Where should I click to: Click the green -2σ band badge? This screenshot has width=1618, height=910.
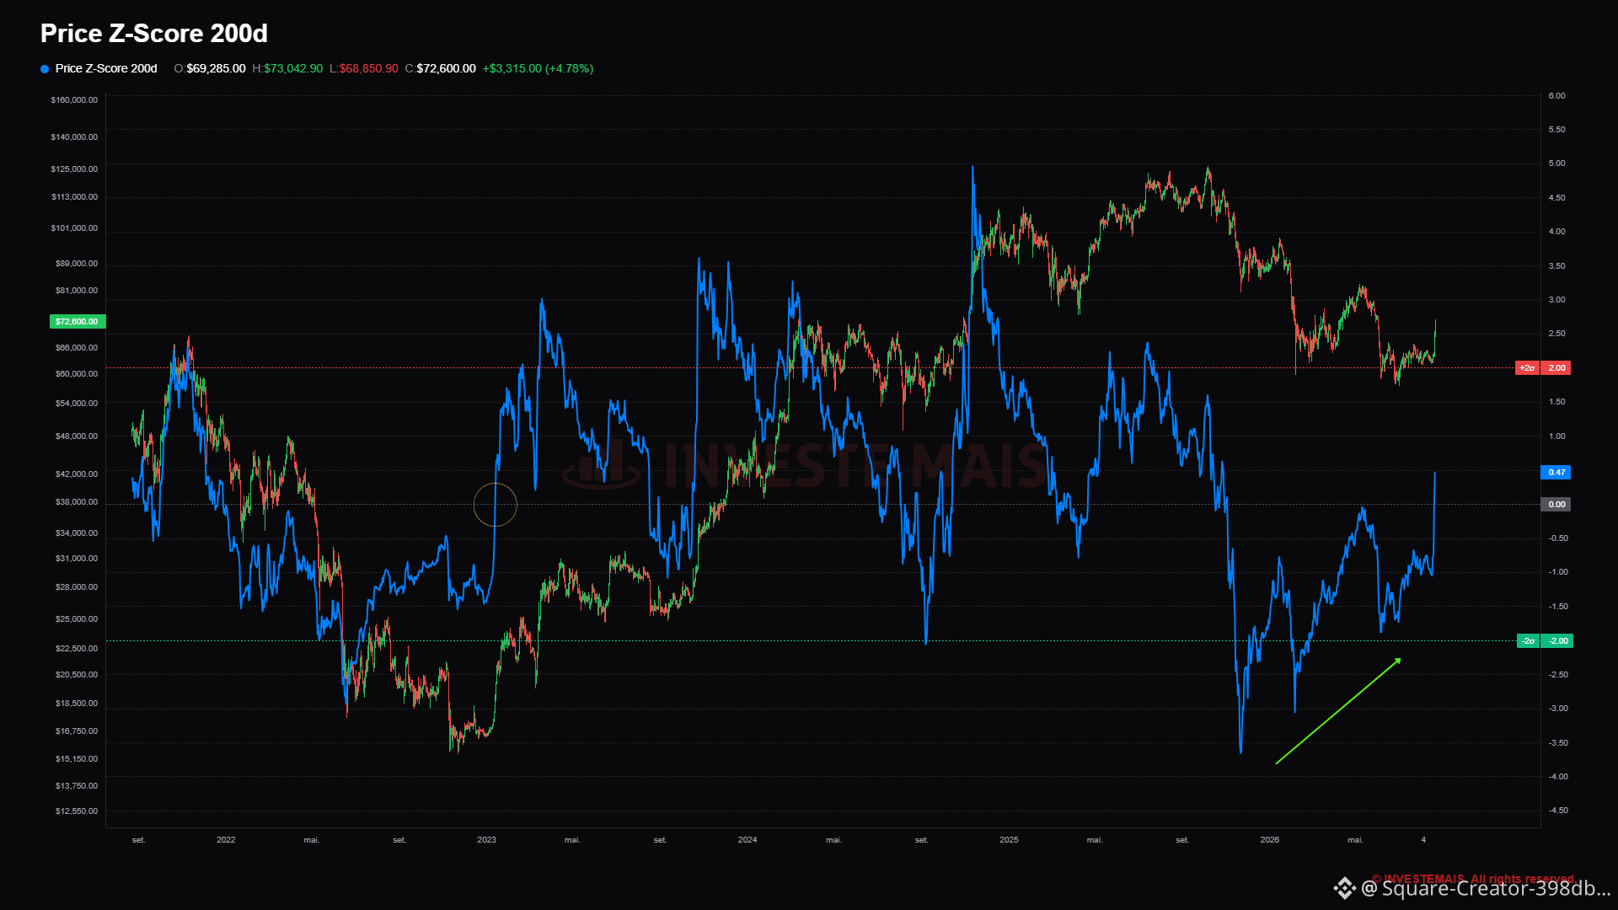point(1528,641)
